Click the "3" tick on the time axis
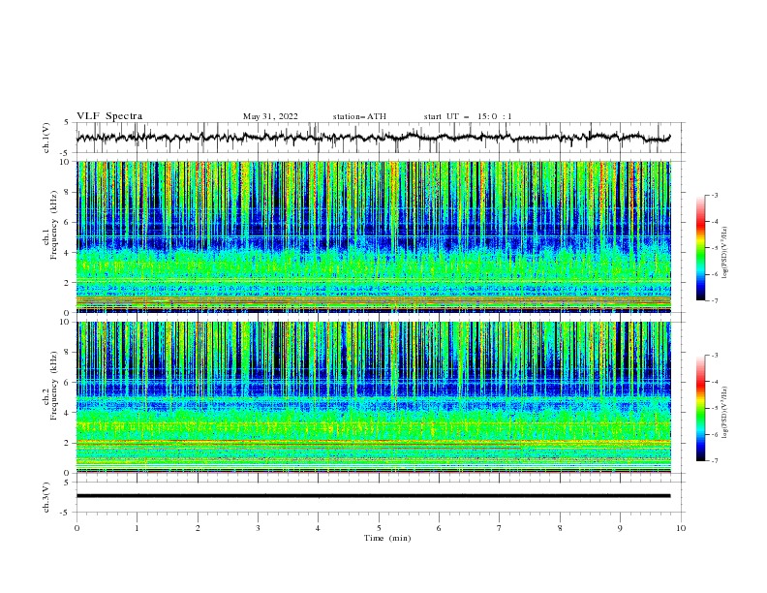This screenshot has height=593, width=767. [258, 528]
